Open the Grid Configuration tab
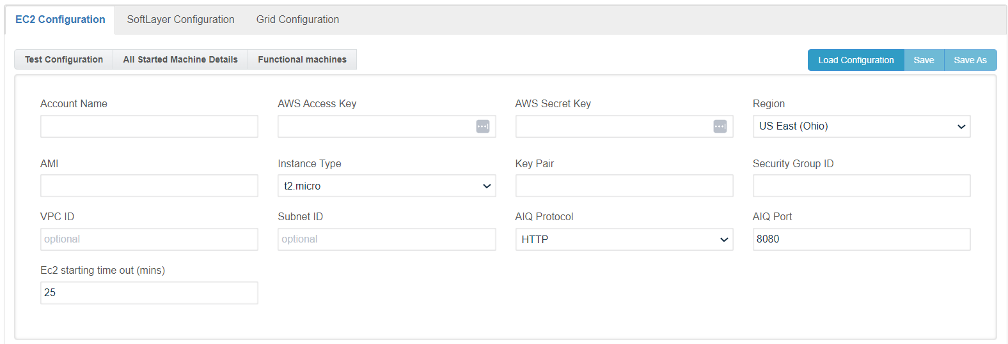Image resolution: width=1008 pixels, height=344 pixels. pos(297,20)
